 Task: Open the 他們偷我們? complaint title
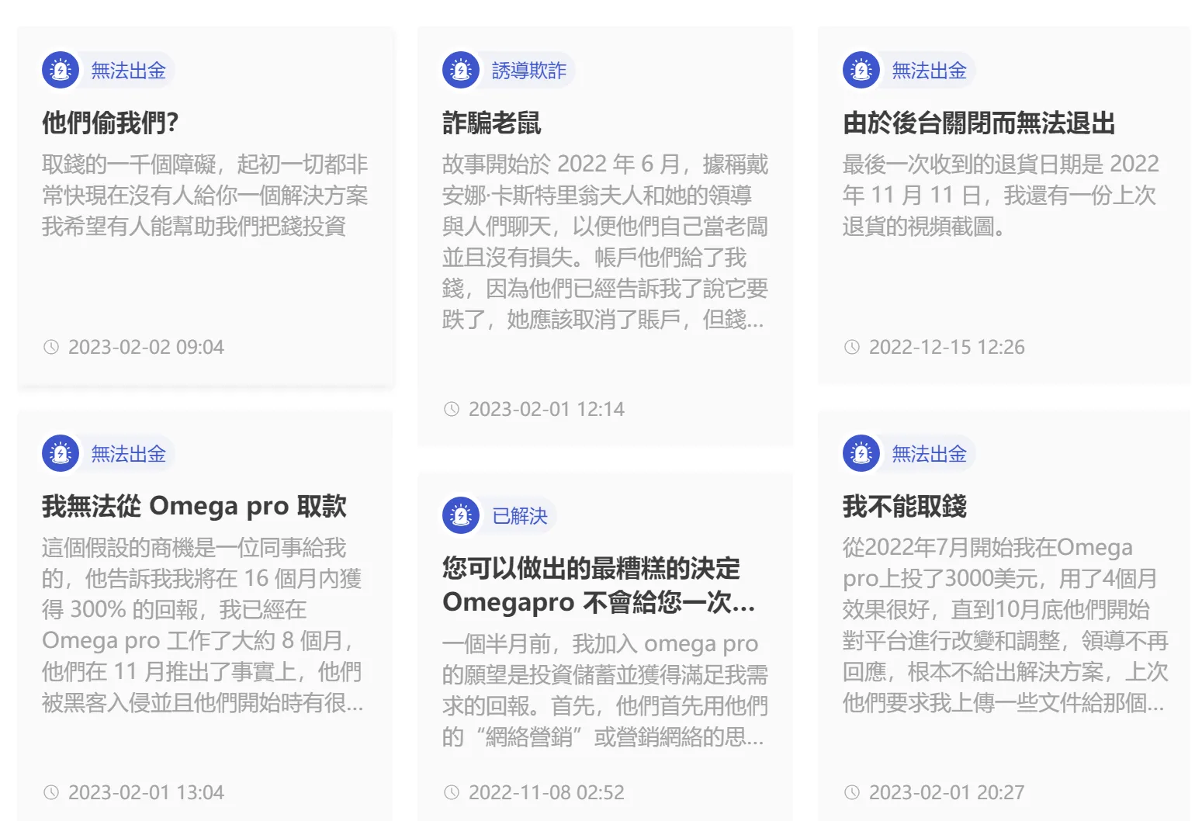click(110, 123)
